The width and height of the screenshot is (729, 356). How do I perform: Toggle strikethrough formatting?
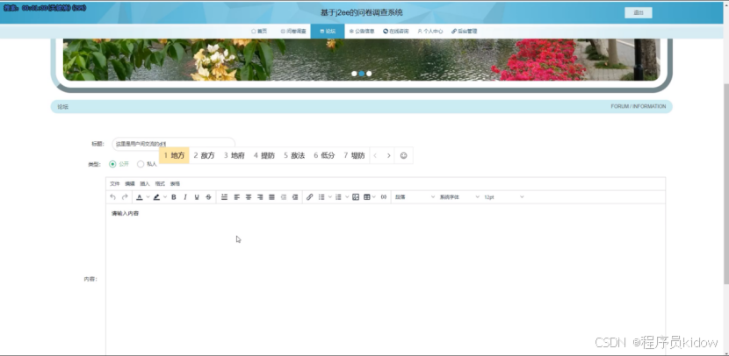point(208,197)
